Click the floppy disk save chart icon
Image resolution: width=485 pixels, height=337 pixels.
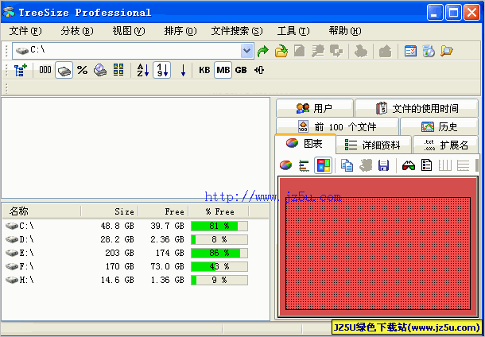(383, 165)
